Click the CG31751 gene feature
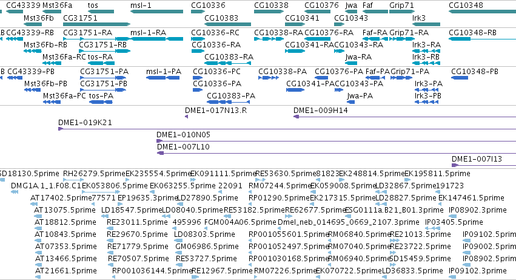 click(97, 24)
